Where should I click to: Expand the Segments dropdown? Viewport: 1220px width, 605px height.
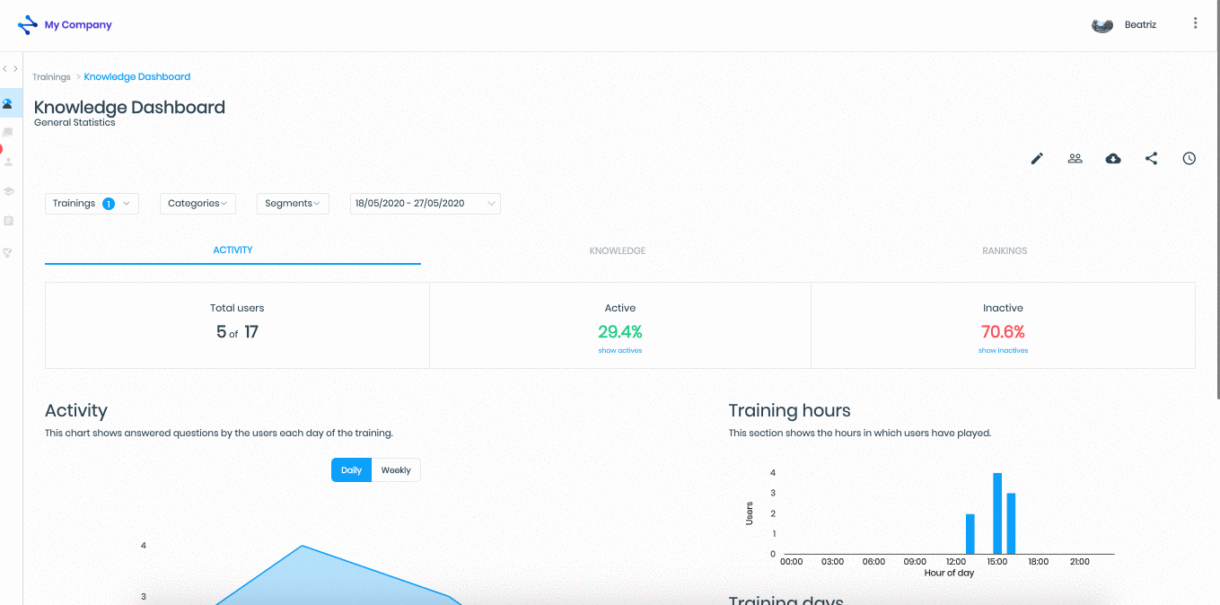(293, 204)
